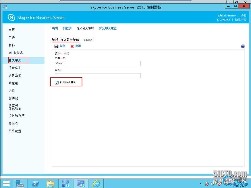The image size is (251, 188).
Task: Minimize the control panel window
Action: point(229,6)
